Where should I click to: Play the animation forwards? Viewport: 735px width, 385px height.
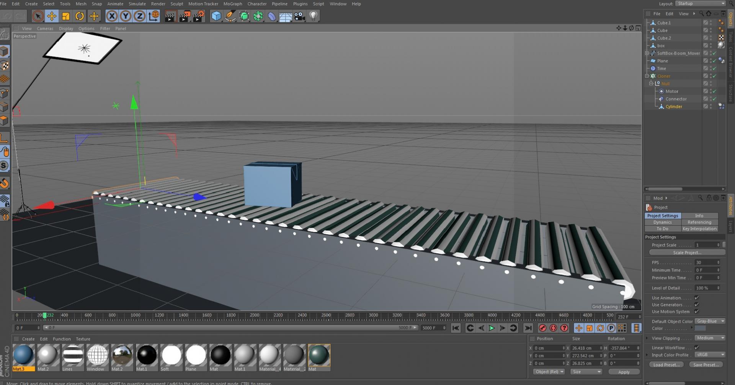tap(492, 328)
